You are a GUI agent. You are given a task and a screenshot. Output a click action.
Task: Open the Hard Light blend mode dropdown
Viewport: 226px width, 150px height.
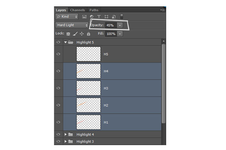click(72, 25)
